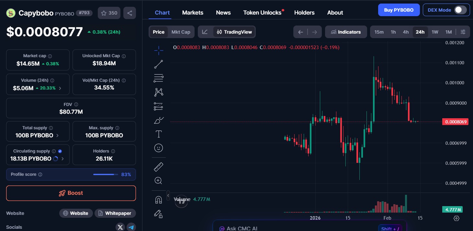Image resolution: width=473 pixels, height=231 pixels.
Task: Click the Profile score progress bar
Action: pyautogui.click(x=105, y=174)
